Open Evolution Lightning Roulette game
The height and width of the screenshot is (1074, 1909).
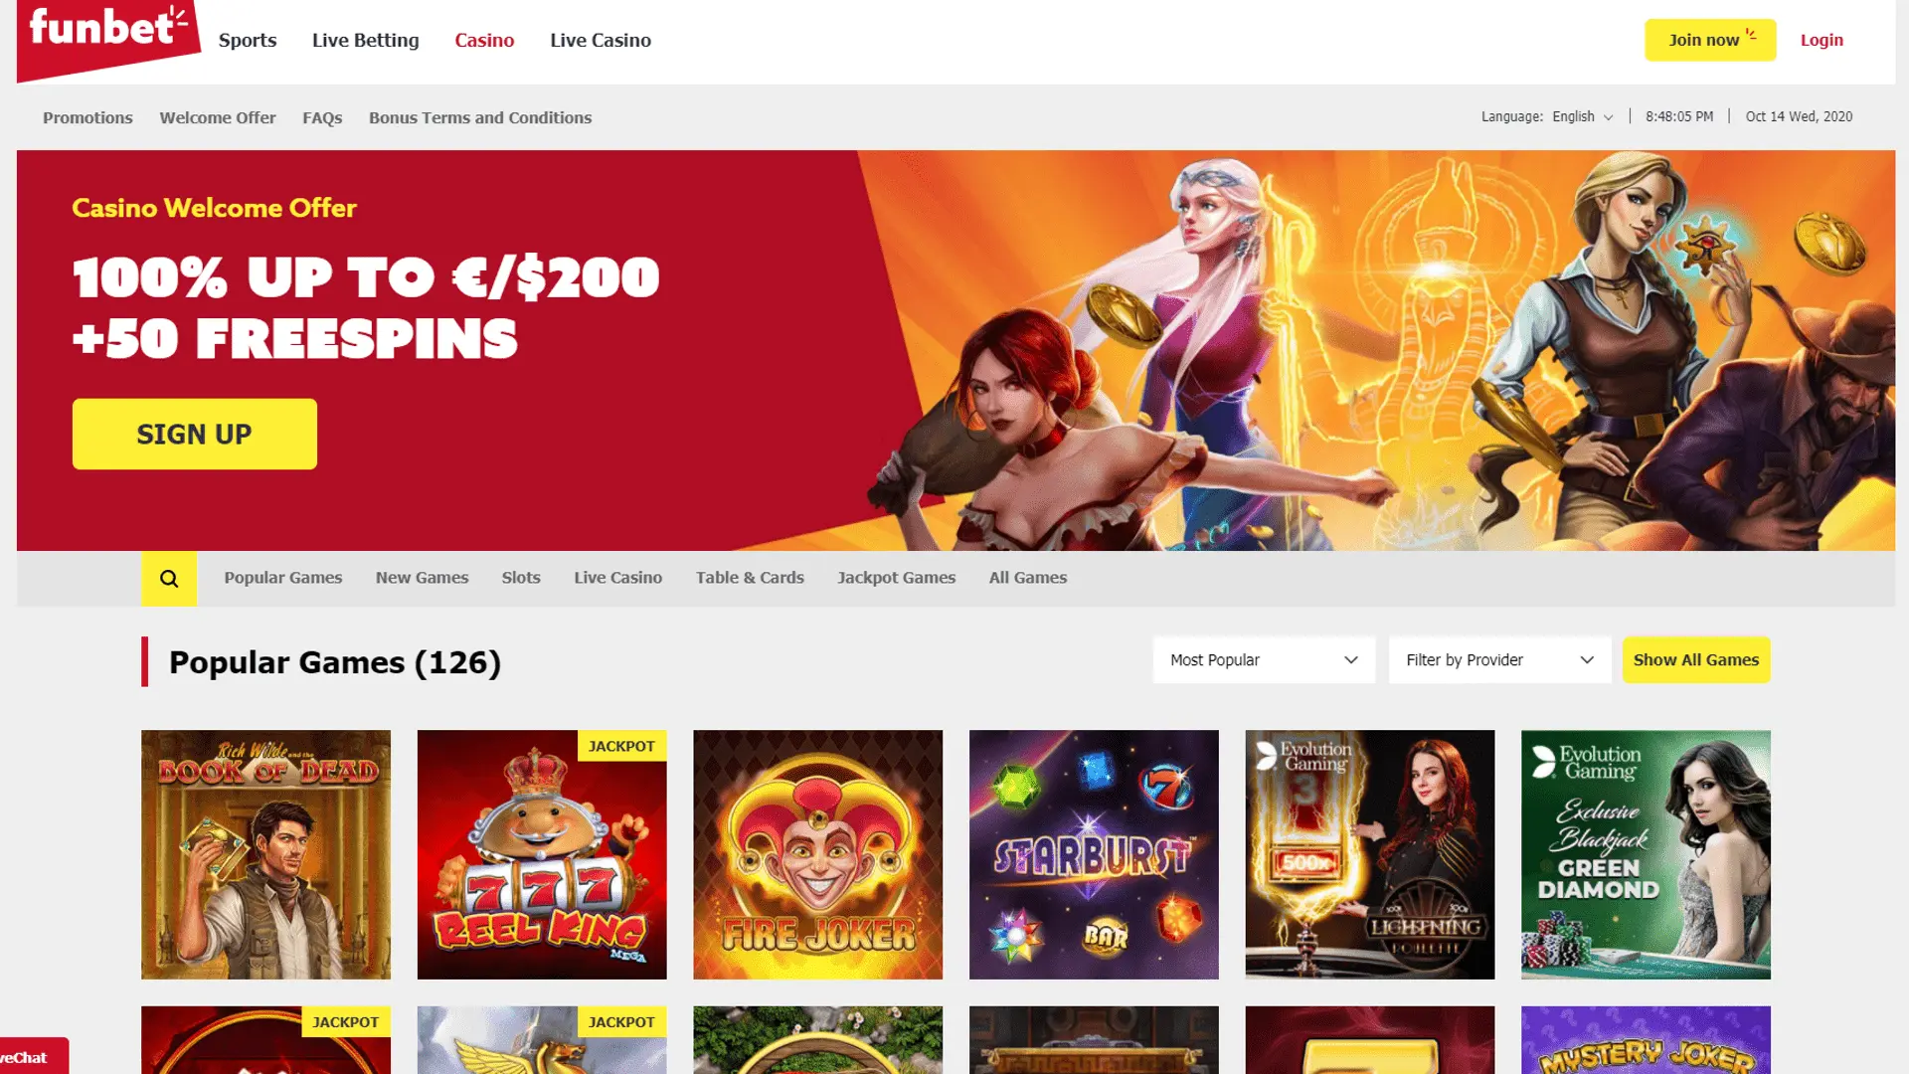click(x=1369, y=854)
